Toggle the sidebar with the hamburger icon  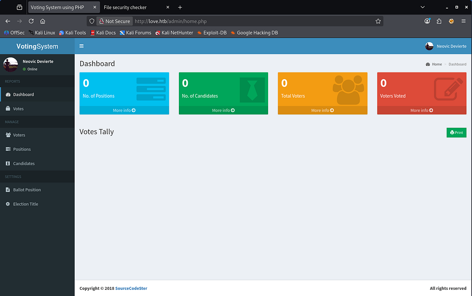pos(82,46)
